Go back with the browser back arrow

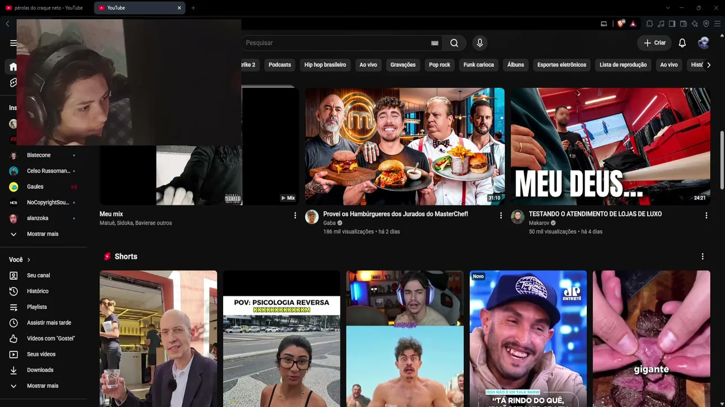(7, 24)
